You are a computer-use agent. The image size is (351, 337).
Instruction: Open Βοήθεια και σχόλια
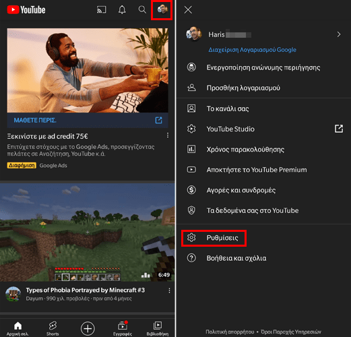coord(236,258)
